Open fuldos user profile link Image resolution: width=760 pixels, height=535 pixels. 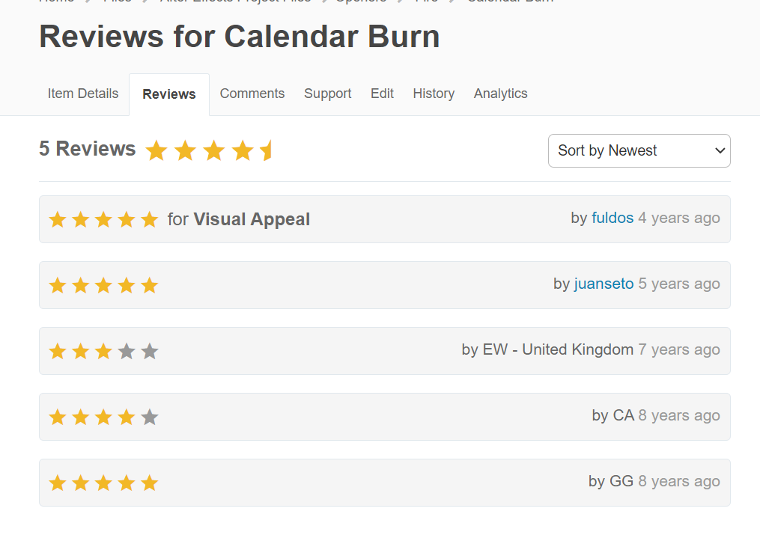pos(612,218)
